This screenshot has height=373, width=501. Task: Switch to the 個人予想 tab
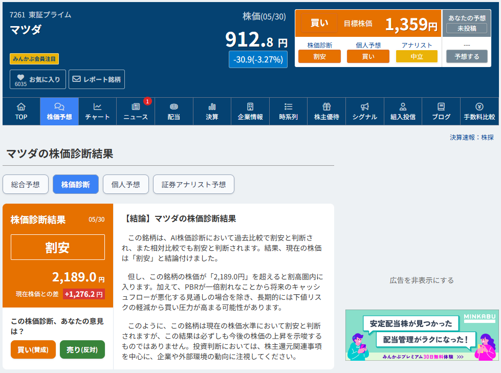126,184
